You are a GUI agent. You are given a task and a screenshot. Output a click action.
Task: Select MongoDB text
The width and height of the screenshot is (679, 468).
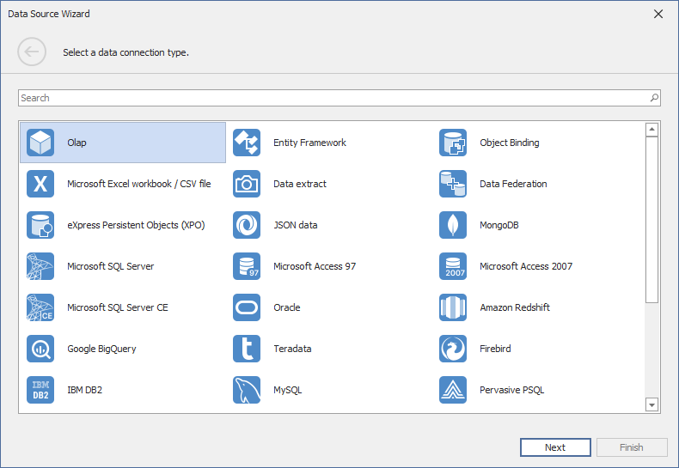coord(499,225)
